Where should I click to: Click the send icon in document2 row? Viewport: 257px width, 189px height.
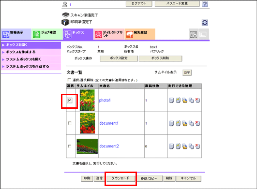pos(178,146)
